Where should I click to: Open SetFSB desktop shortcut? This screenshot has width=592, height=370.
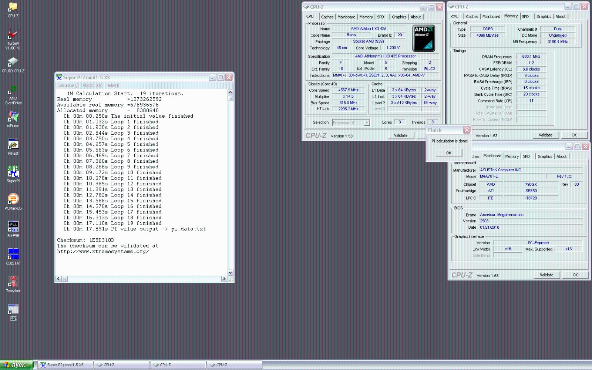tap(13, 229)
